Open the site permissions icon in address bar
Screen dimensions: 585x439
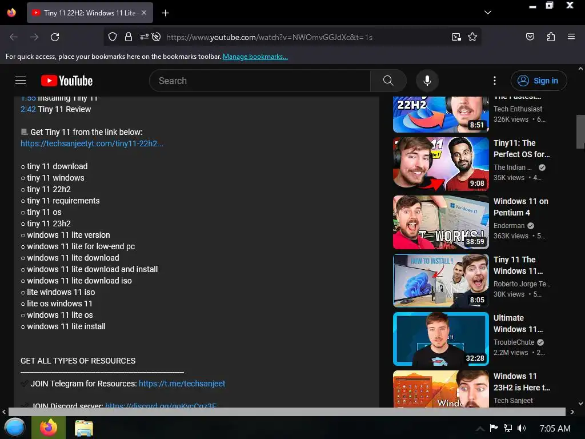click(x=144, y=37)
